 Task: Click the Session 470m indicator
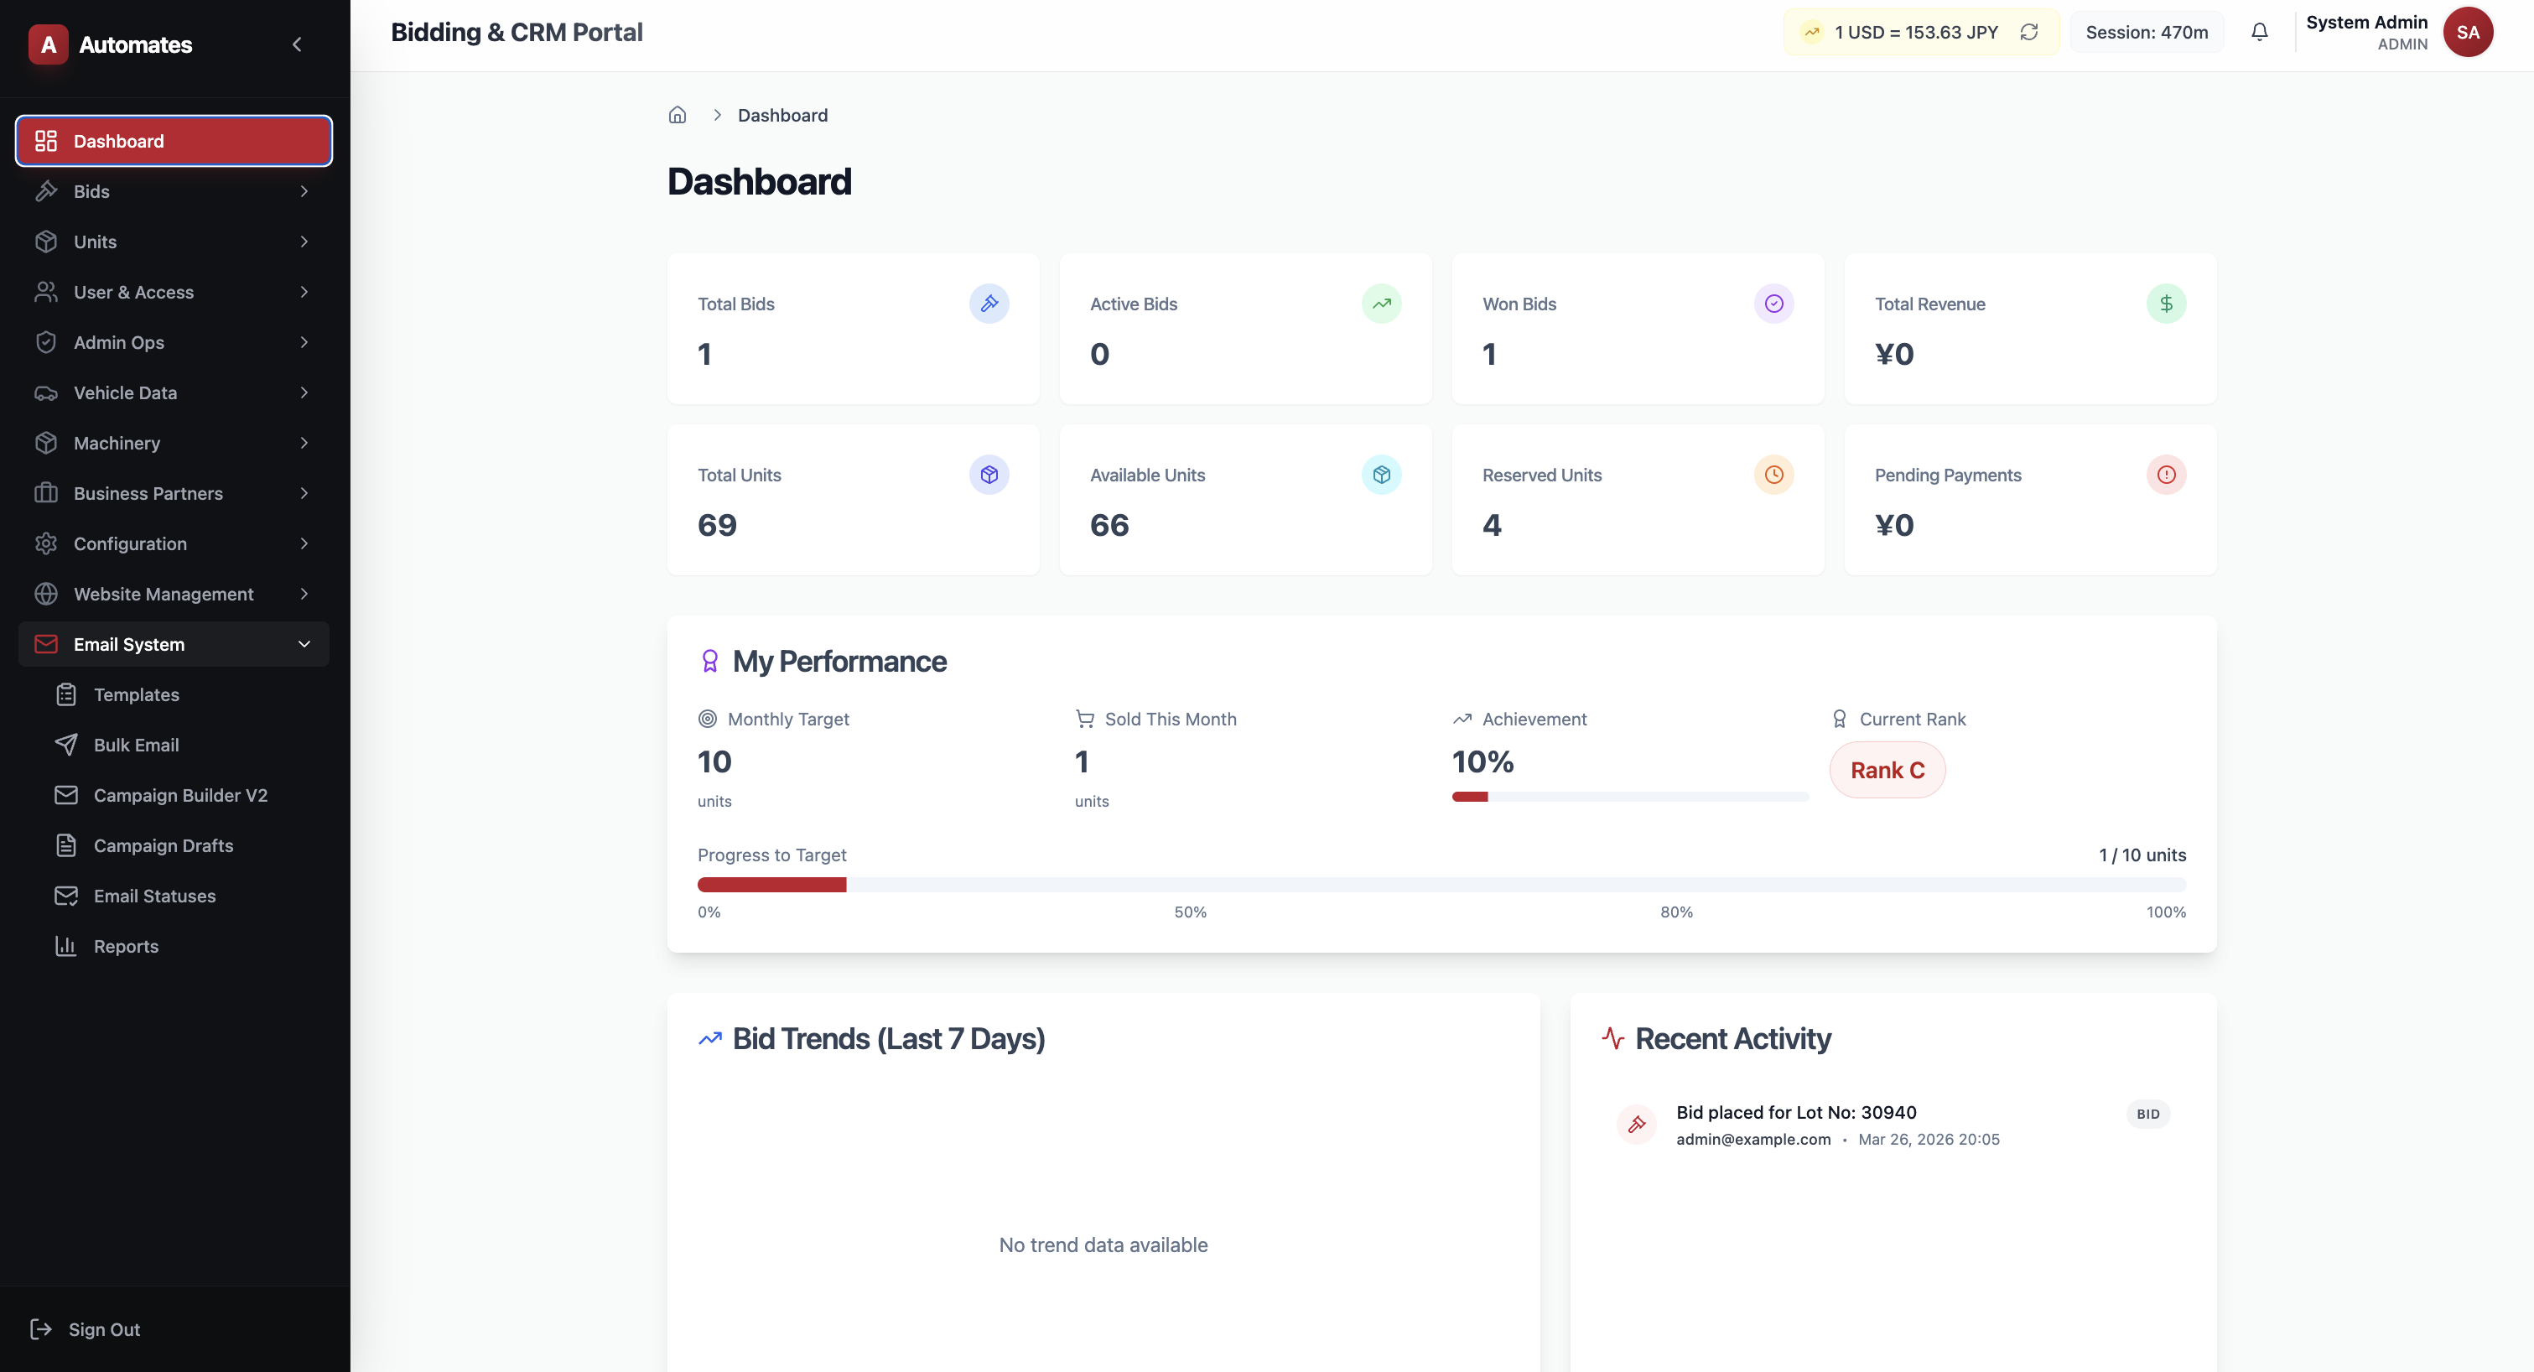click(2147, 33)
